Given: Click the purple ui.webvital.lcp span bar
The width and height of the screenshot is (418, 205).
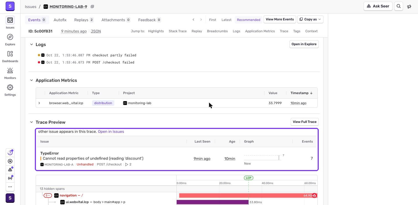Looking at the screenshot, I should coord(213,202).
